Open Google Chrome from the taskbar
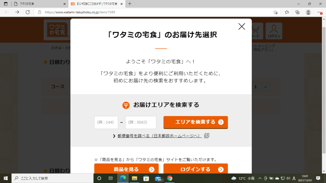Viewport: 326px width, 183px height. coord(170,178)
